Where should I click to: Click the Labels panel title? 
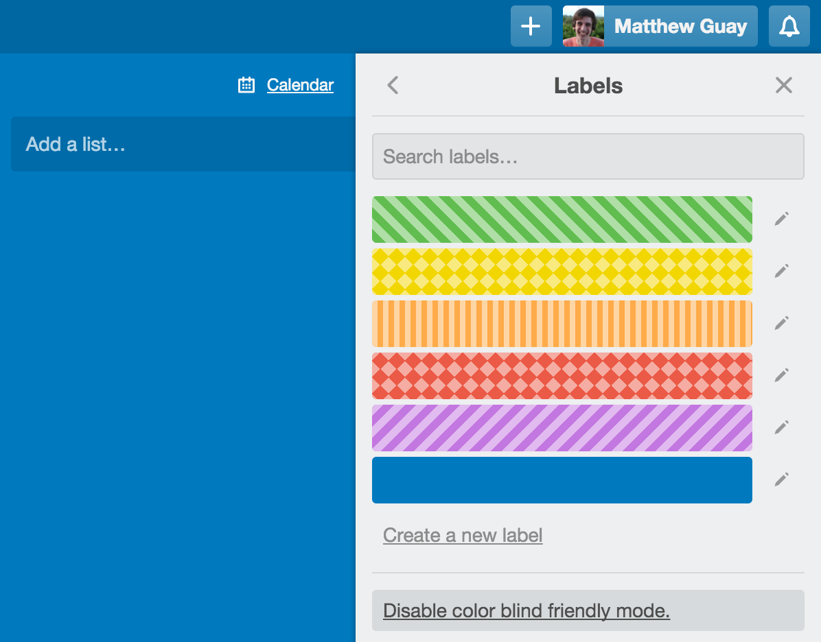point(588,85)
